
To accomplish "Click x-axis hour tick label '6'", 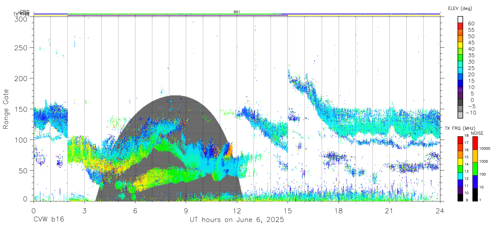I will tap(135, 211).
